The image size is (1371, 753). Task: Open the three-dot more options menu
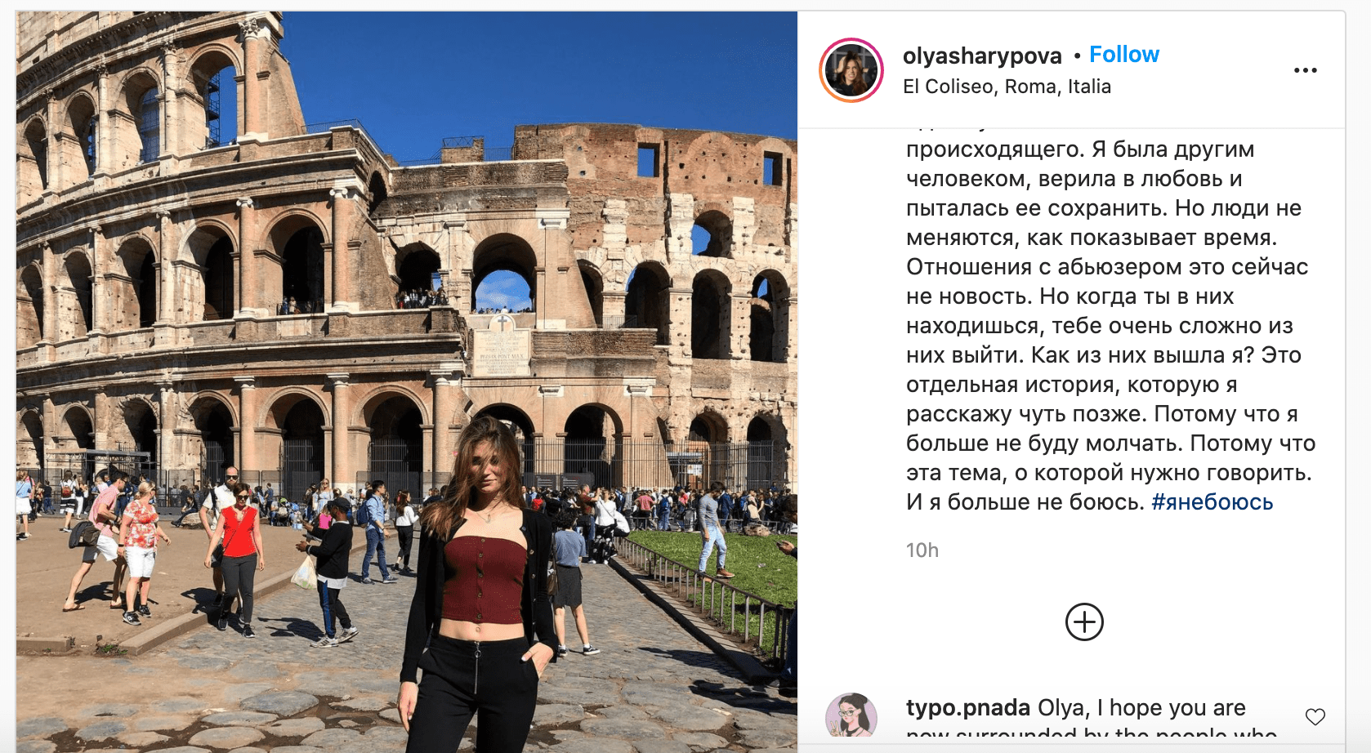1305,70
